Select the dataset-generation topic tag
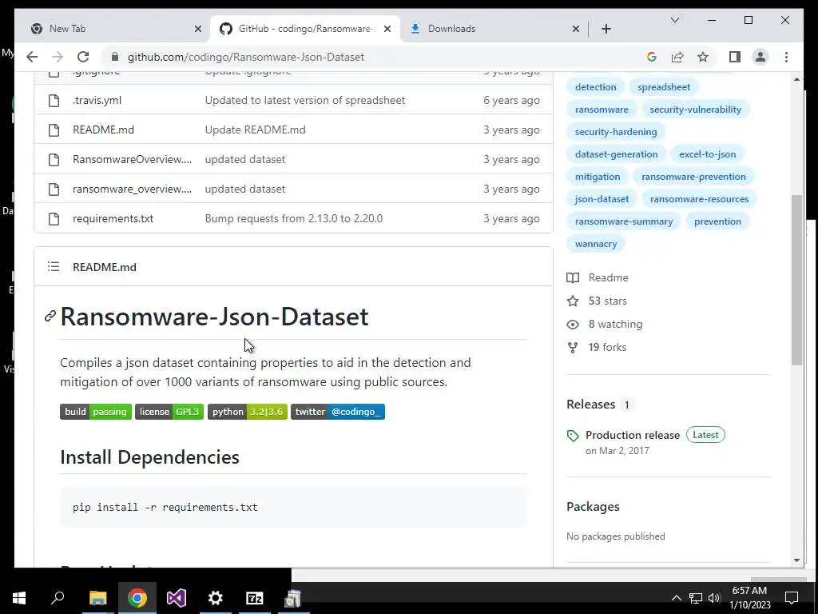The image size is (818, 614). click(x=616, y=154)
